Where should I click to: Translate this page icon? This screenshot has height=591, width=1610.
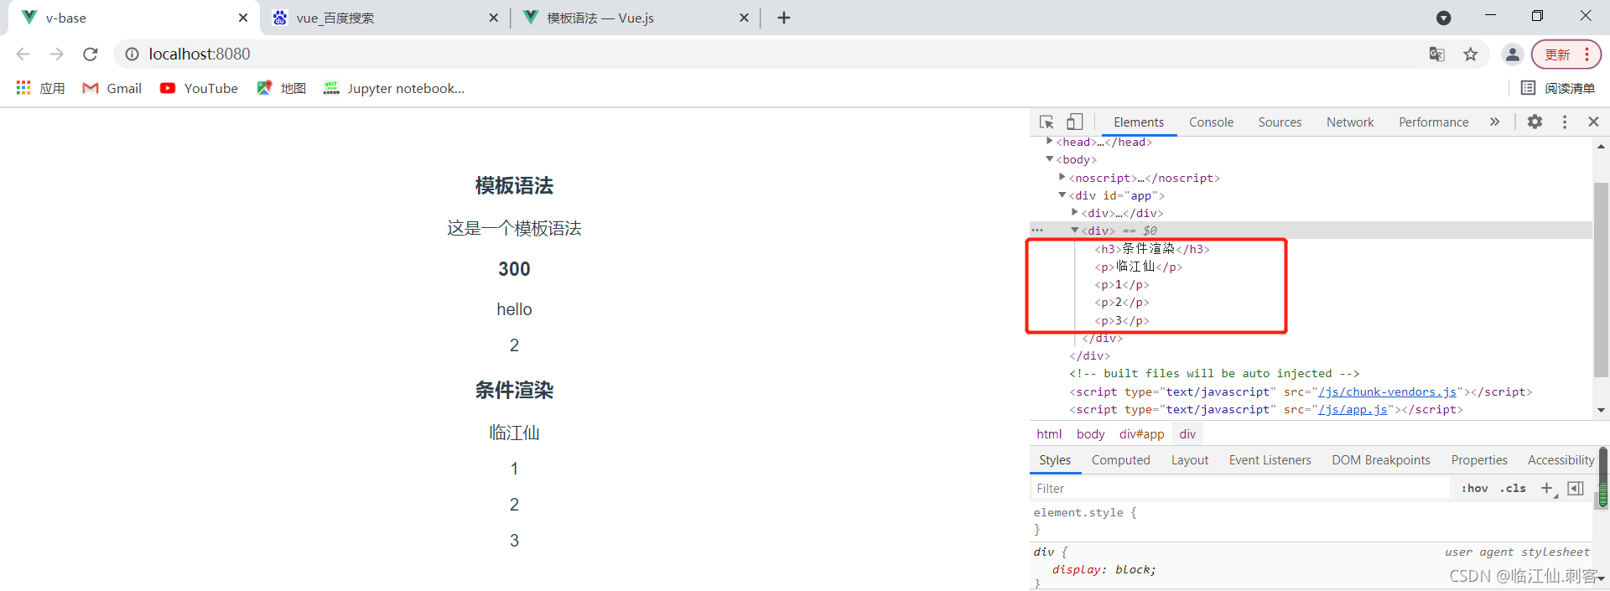pos(1436,54)
